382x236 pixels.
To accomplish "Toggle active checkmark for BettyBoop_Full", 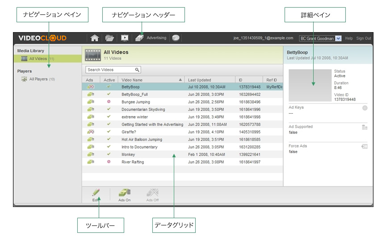I will [x=109, y=94].
